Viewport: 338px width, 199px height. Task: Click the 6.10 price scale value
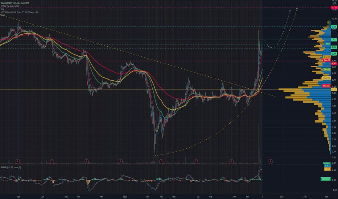[x=334, y=73]
